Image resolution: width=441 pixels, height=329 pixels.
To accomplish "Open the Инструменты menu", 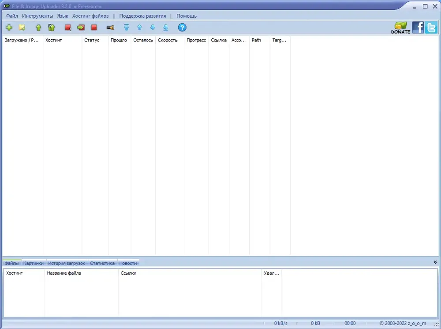I will click(x=37, y=16).
